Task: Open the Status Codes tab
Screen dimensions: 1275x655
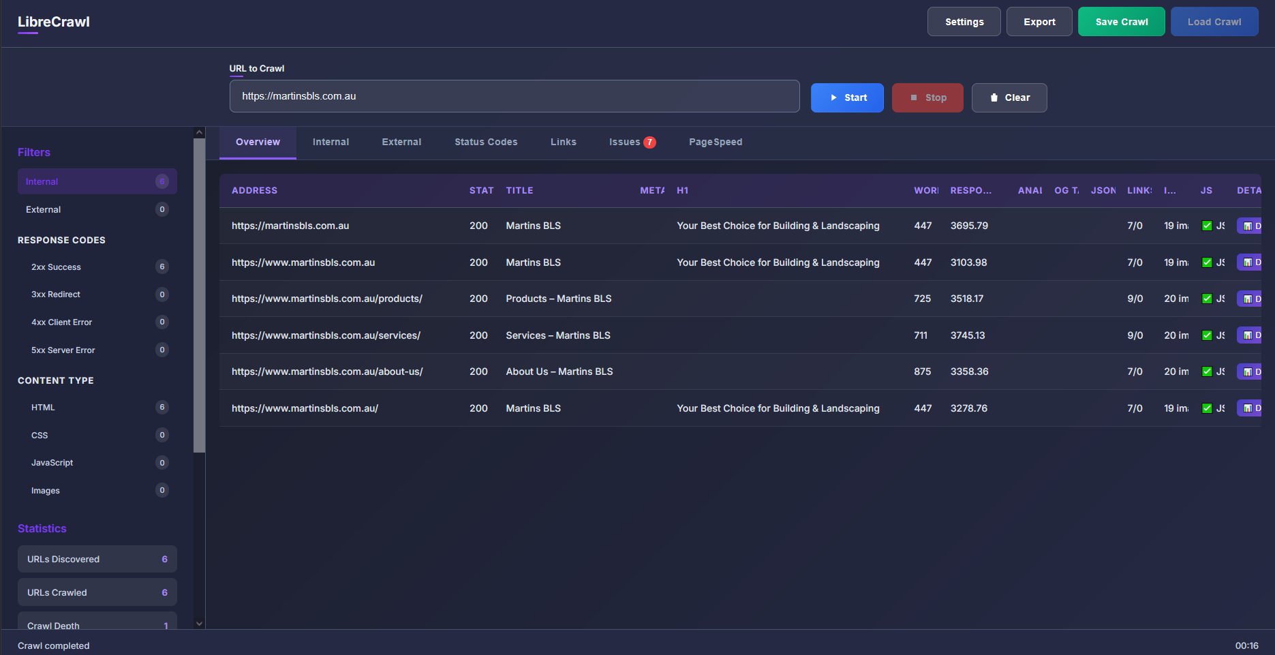Action: [x=486, y=142]
